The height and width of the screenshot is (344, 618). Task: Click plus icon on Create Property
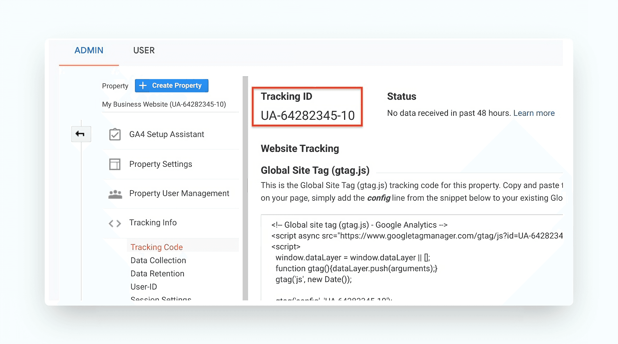[x=143, y=85]
